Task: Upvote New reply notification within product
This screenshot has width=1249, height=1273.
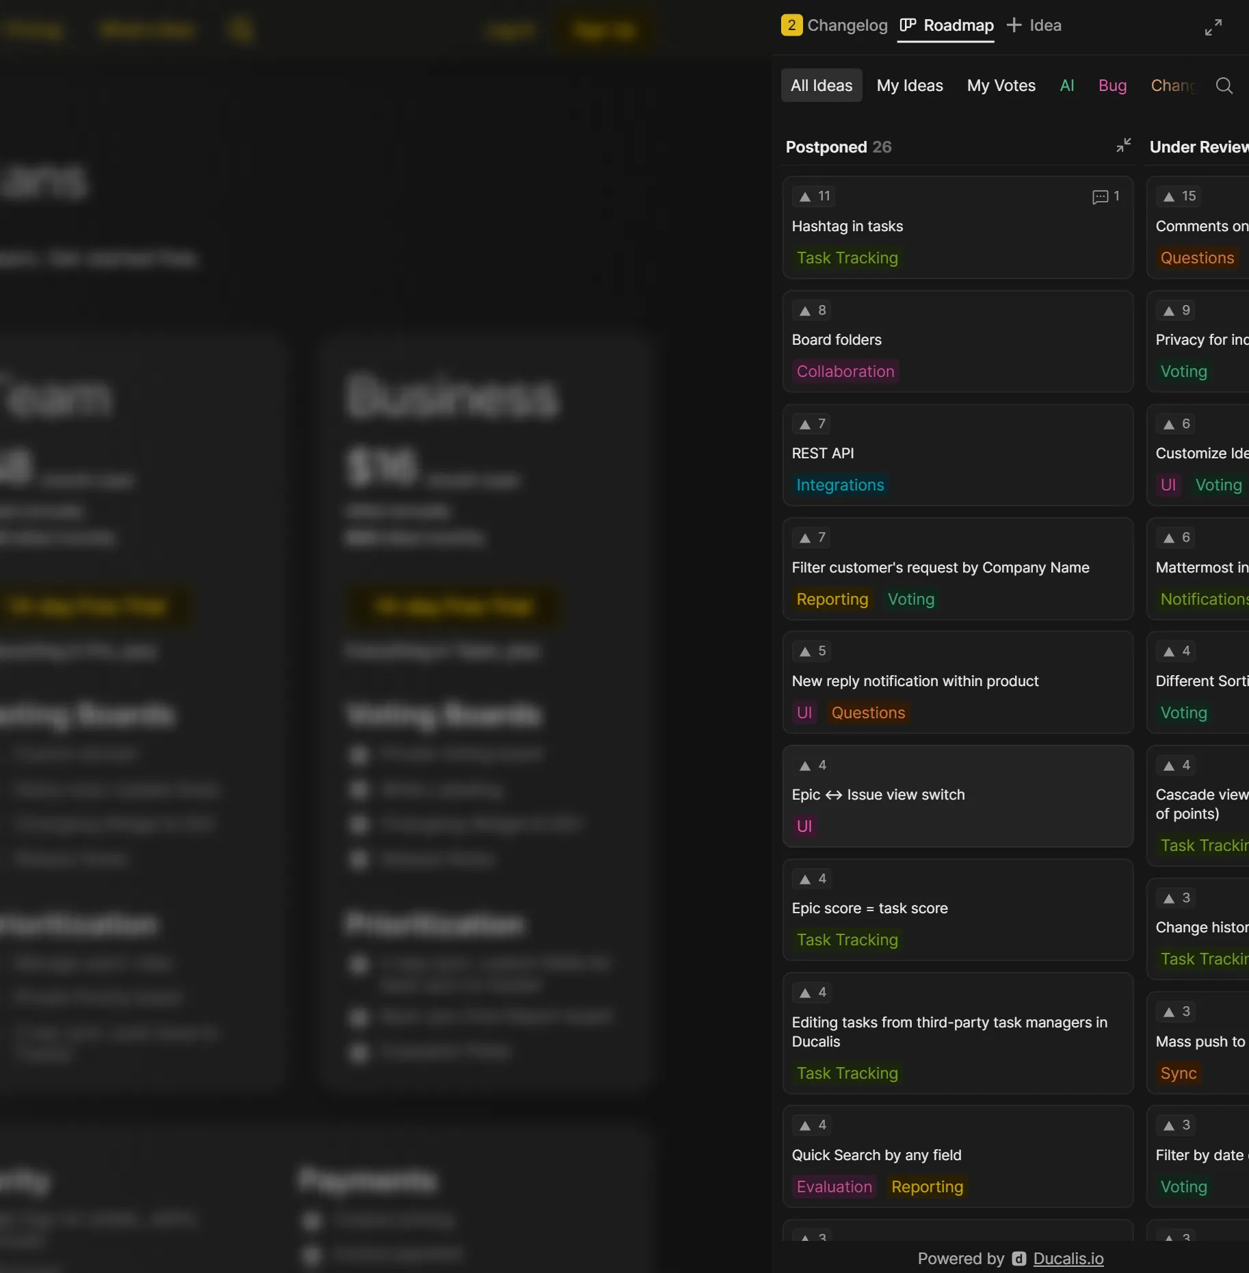Action: [811, 651]
